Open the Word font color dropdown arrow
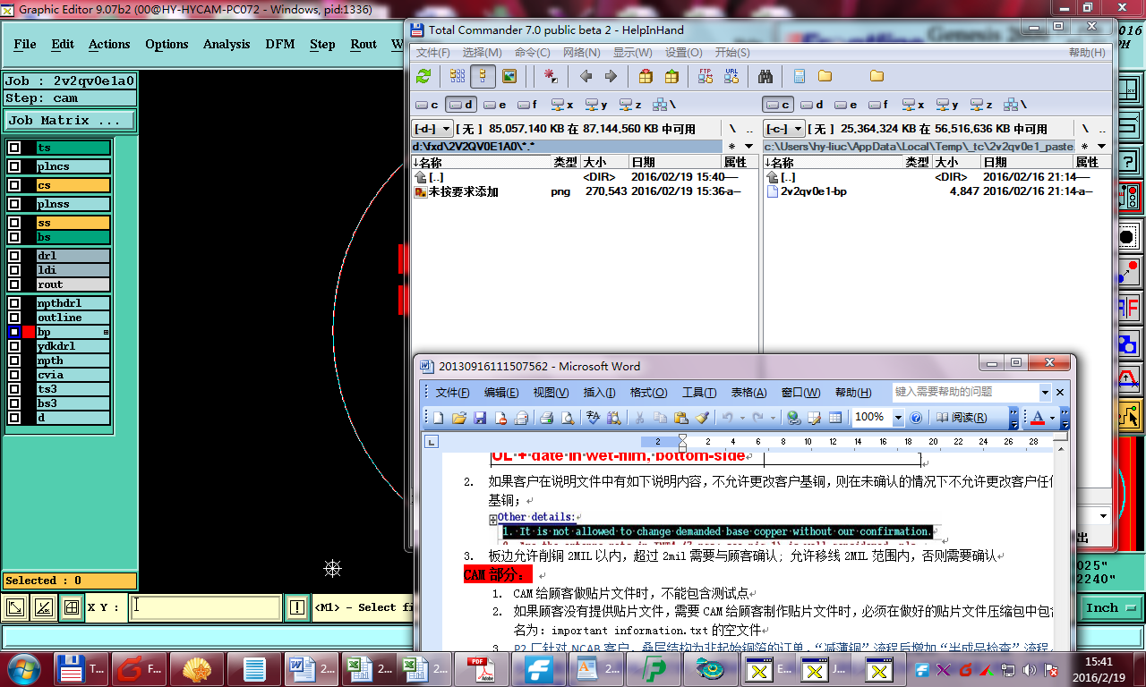1146x687 pixels. (1053, 418)
